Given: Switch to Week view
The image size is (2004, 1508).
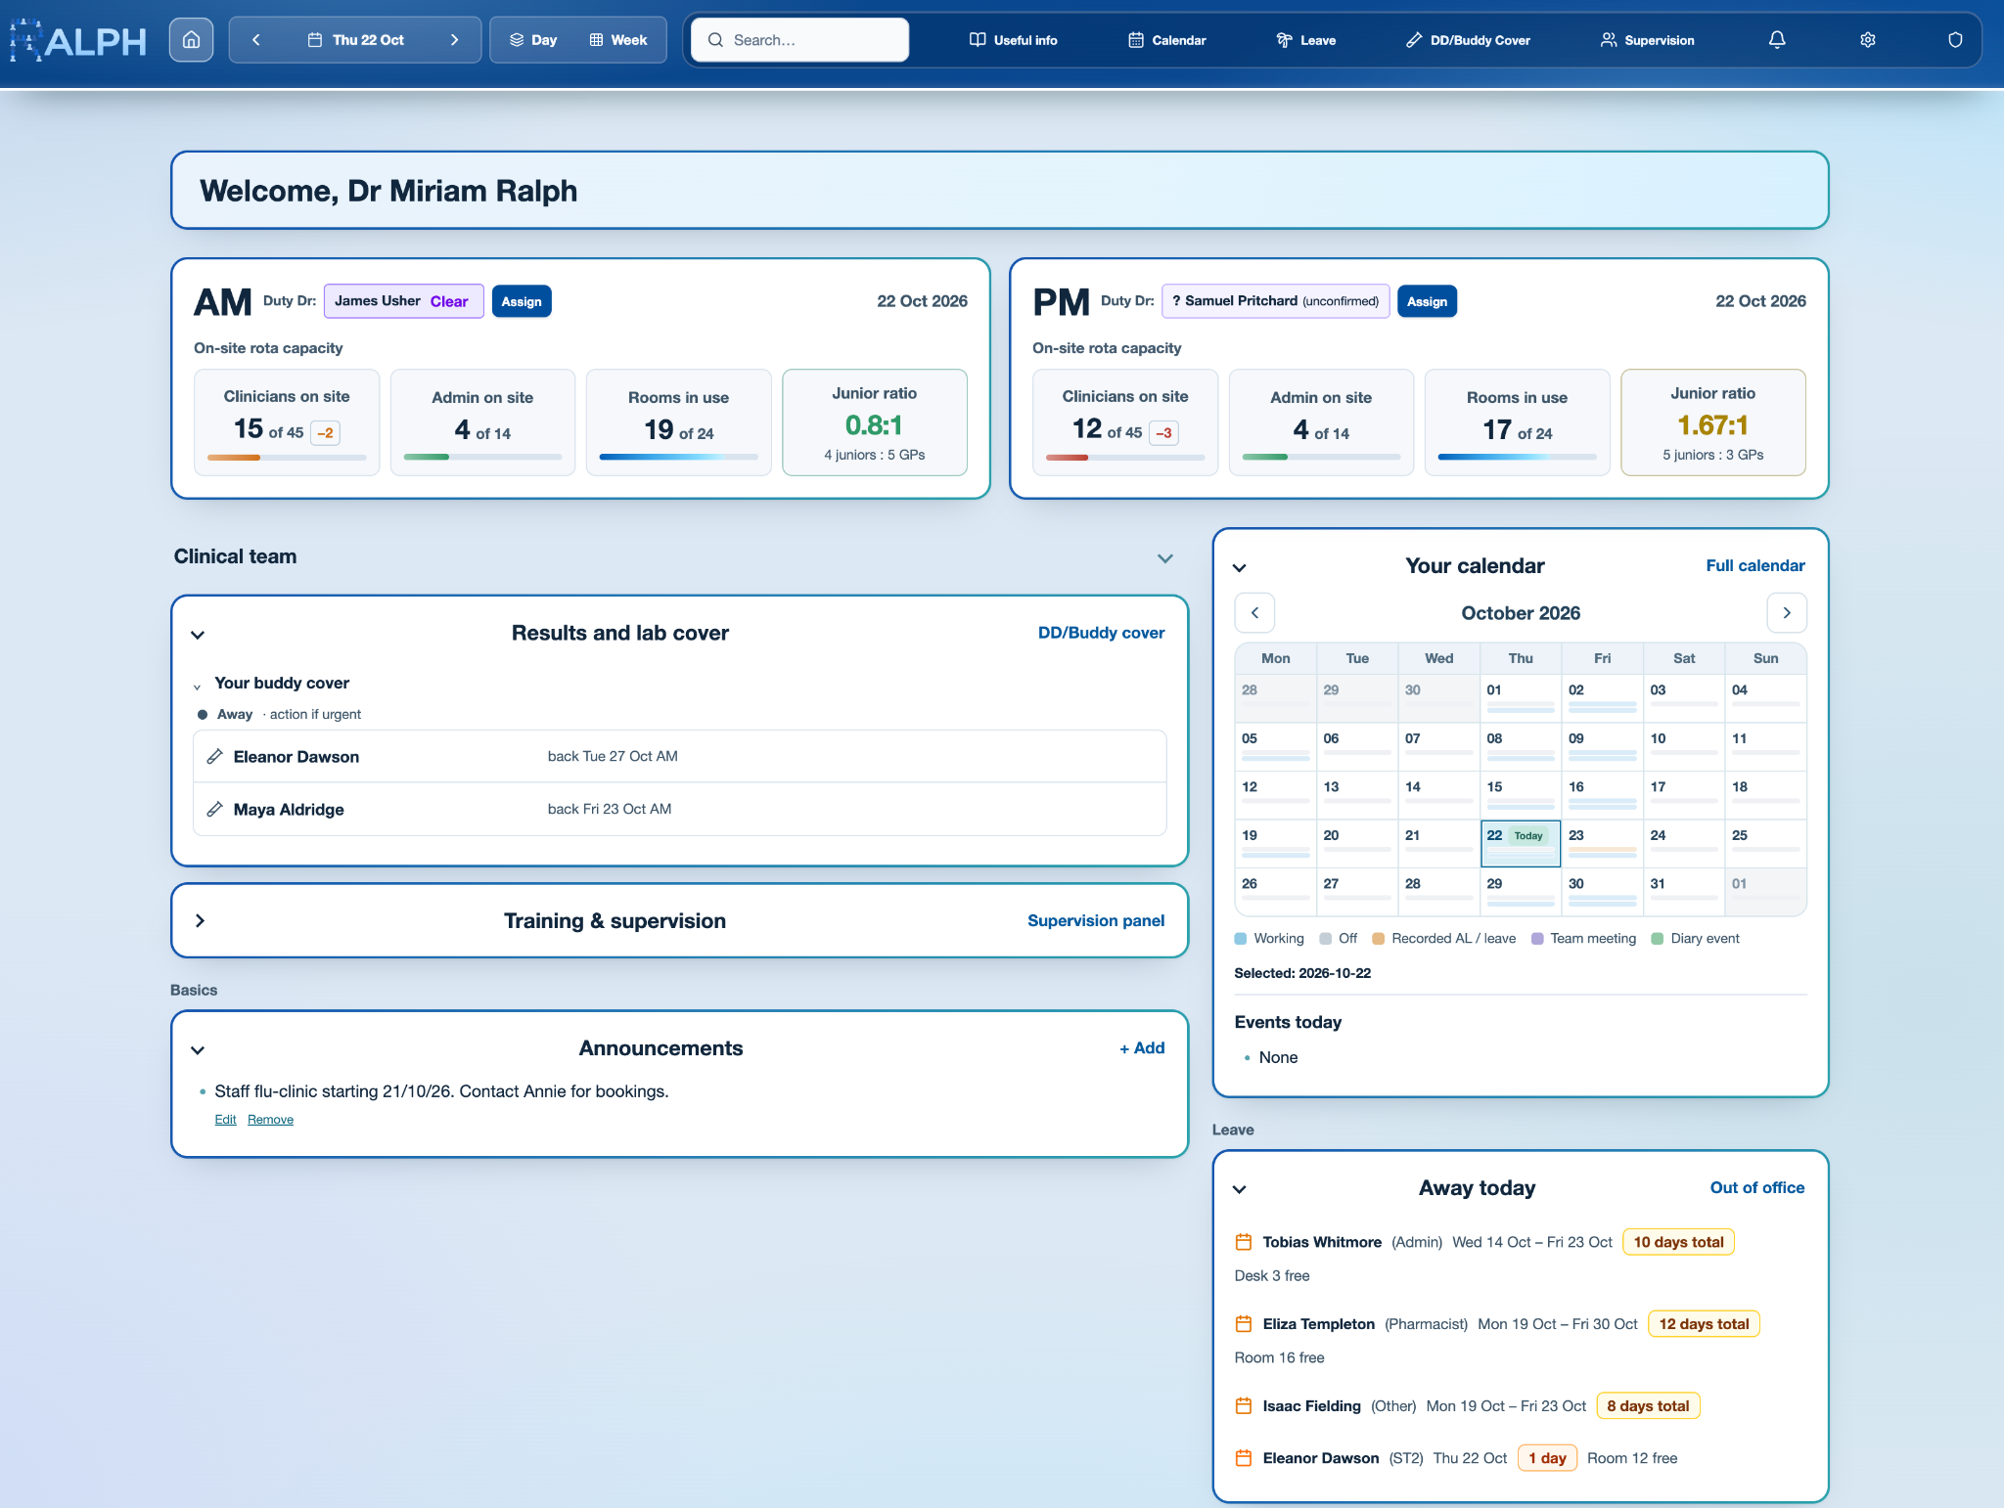Looking at the screenshot, I should [x=618, y=40].
